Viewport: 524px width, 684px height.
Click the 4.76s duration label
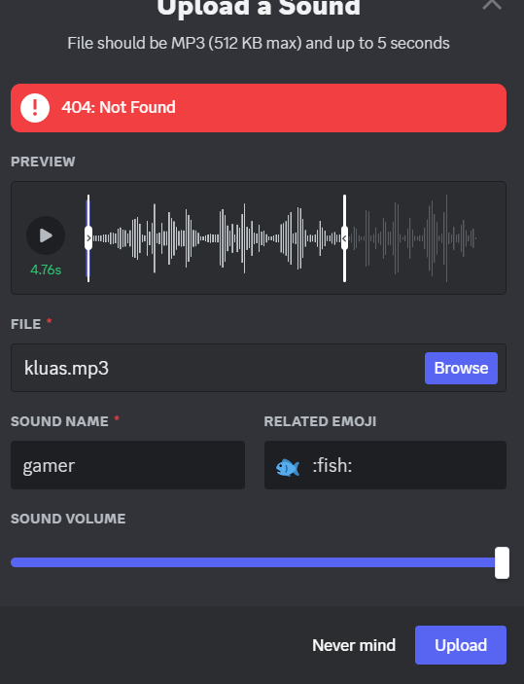[46, 270]
